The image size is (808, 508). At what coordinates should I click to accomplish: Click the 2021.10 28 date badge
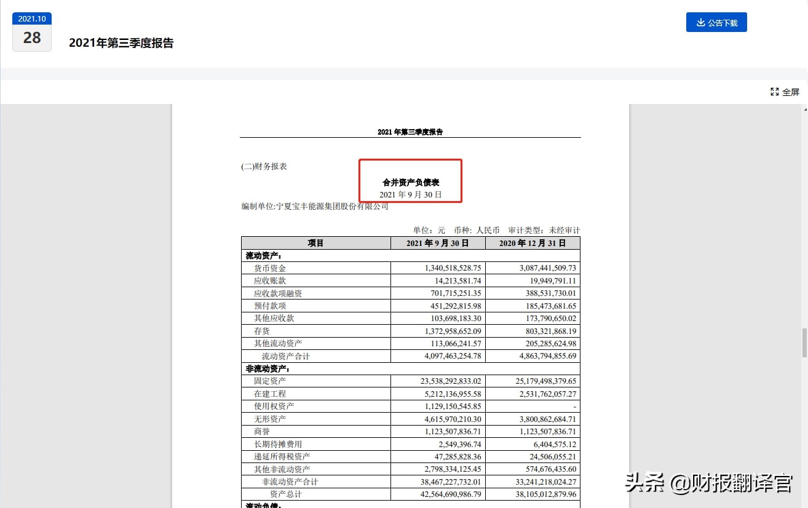(x=32, y=32)
